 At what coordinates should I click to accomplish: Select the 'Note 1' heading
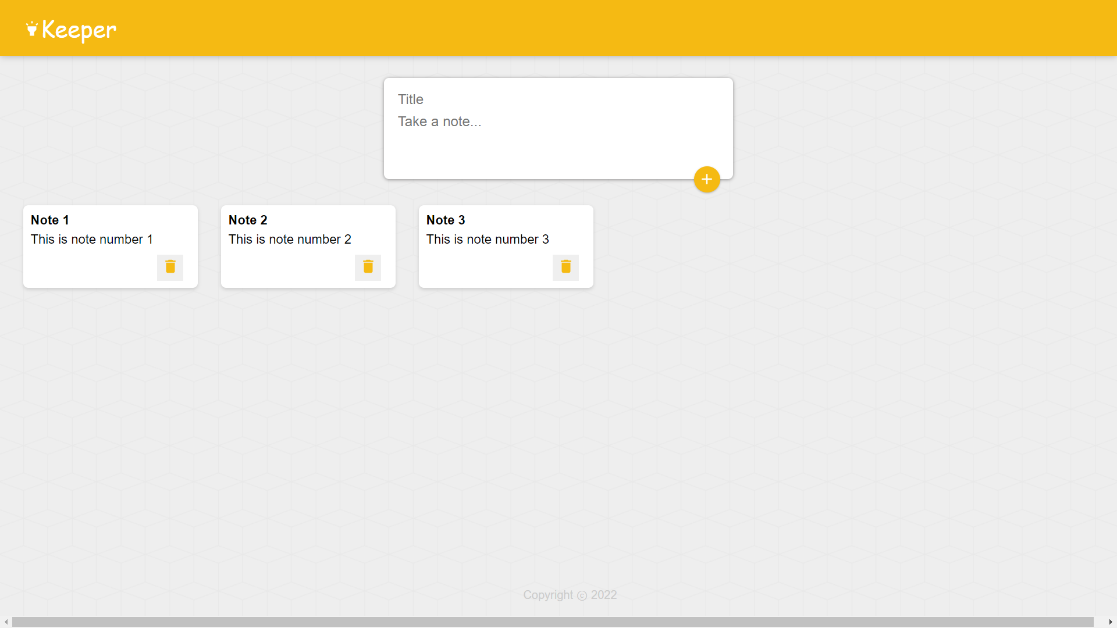50,220
